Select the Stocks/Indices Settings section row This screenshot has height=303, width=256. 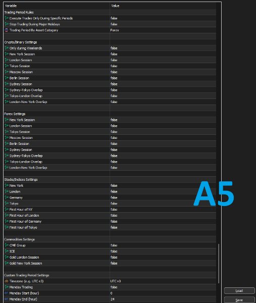(x=110, y=179)
